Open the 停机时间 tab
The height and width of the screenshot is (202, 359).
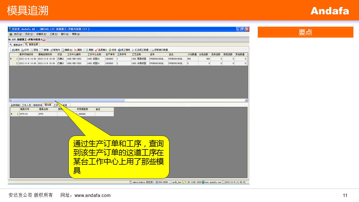[x=38, y=105]
